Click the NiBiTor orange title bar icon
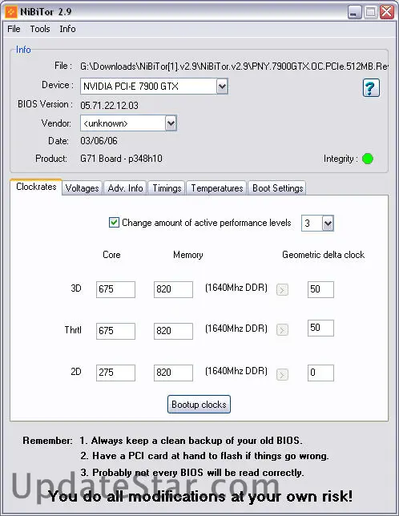The image size is (399, 516). (11, 12)
